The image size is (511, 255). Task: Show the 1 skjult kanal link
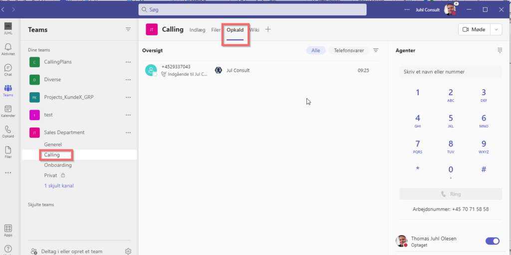point(59,186)
